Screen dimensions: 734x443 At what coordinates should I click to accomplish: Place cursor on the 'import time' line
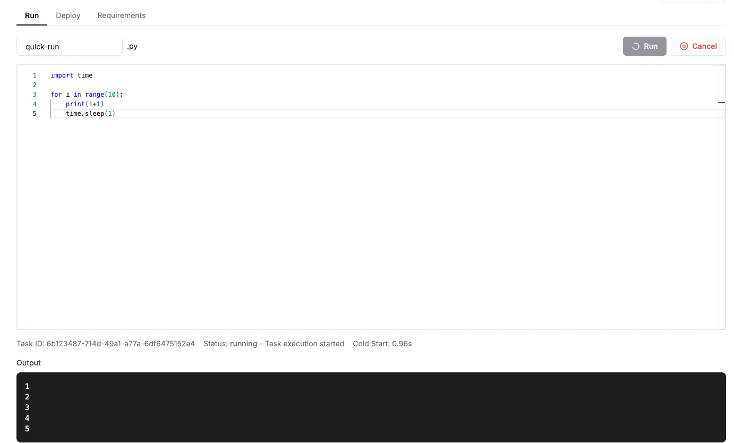72,75
